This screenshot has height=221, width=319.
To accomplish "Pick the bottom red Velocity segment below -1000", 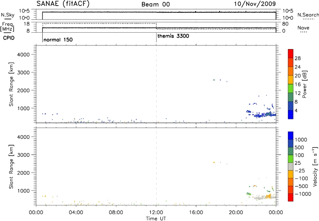I will (291, 197).
